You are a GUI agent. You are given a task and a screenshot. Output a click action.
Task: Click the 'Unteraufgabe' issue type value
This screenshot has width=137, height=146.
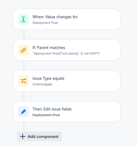coord(42,84)
